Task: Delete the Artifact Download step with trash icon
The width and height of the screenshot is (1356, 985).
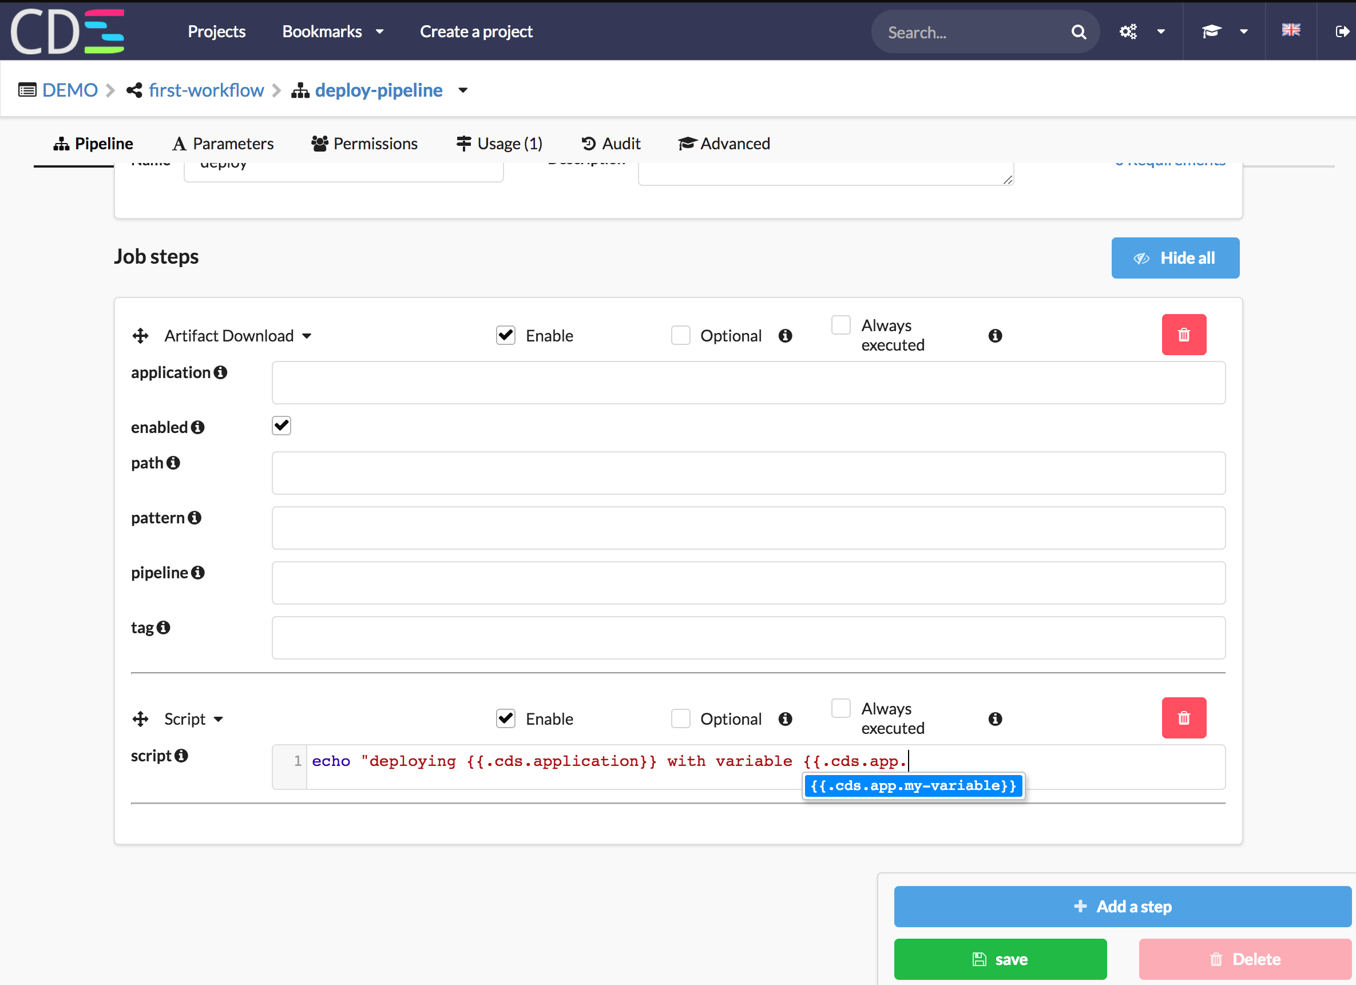Action: pos(1183,335)
